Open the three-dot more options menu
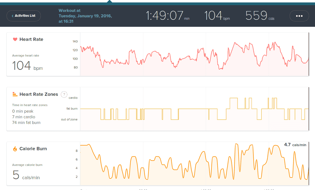 click(x=299, y=16)
